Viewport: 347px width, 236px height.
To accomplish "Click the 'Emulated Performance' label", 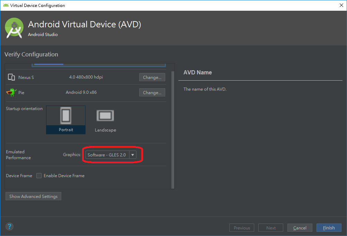I will coord(18,155).
